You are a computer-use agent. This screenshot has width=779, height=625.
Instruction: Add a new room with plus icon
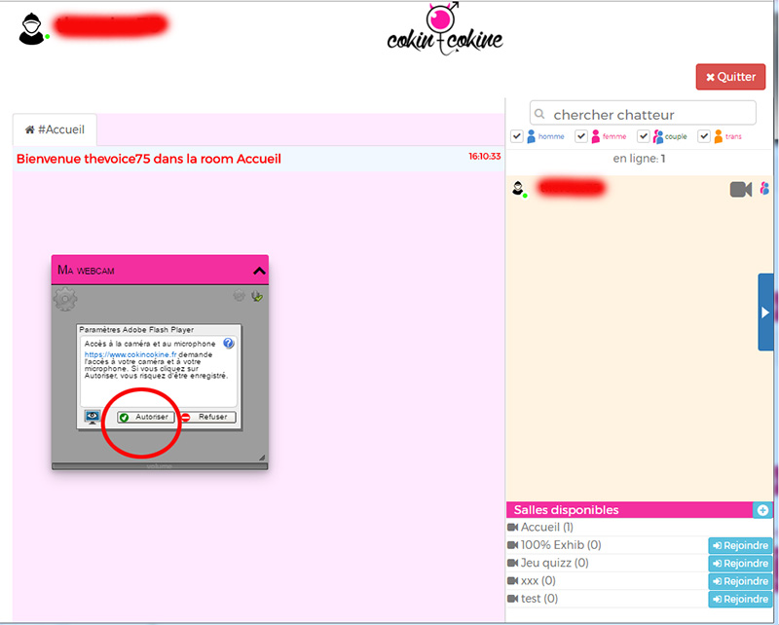point(762,510)
